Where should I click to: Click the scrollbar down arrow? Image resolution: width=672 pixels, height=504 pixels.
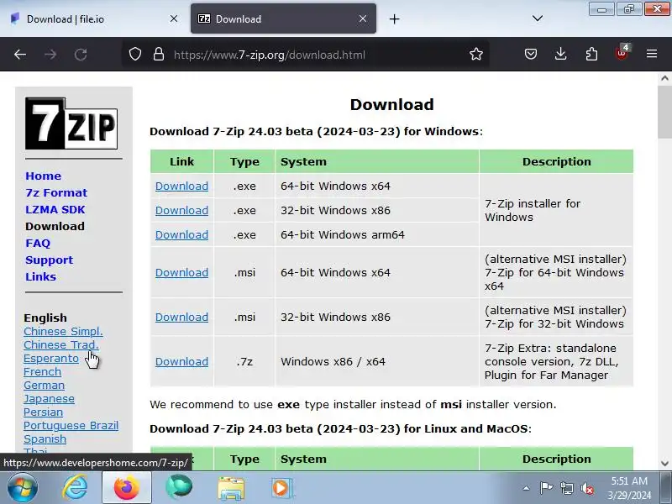click(664, 463)
